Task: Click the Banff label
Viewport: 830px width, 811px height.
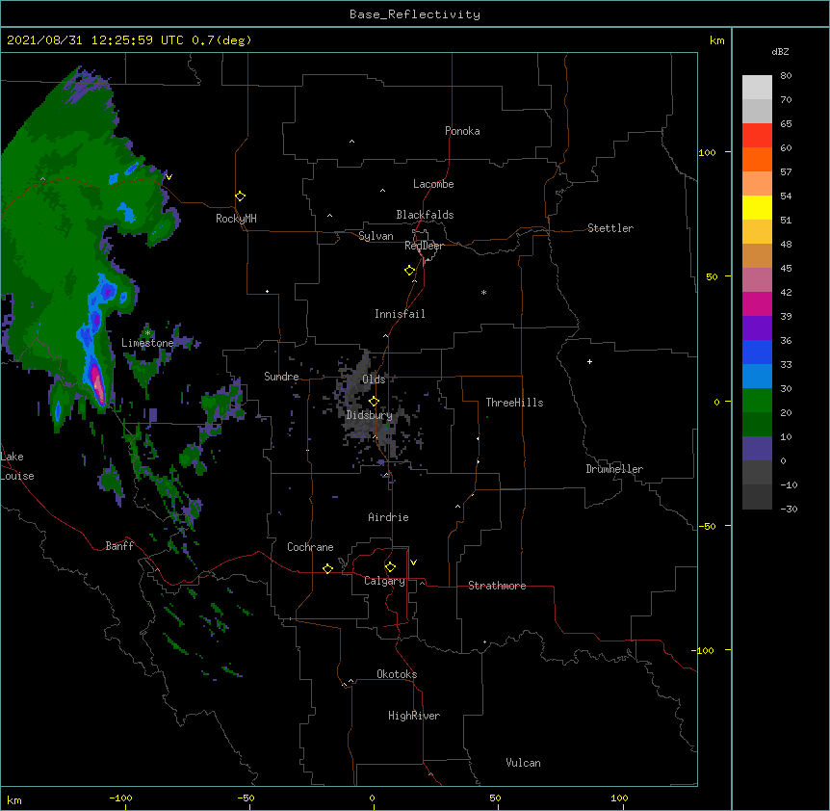Action: (119, 546)
